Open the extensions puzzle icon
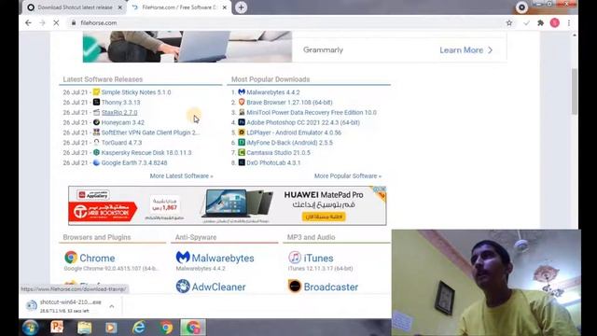 (540, 22)
